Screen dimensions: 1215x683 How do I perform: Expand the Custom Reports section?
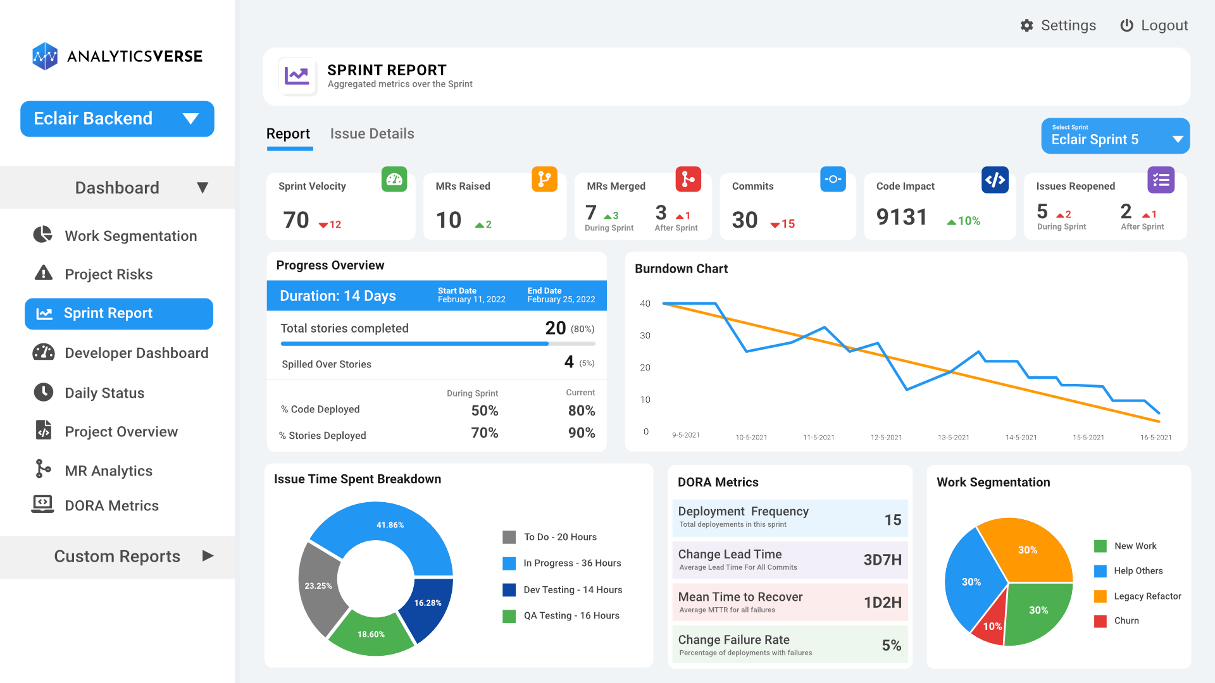click(208, 556)
